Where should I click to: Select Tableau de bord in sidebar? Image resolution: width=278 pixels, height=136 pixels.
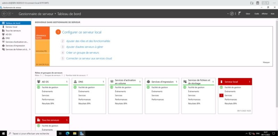(16, 23)
